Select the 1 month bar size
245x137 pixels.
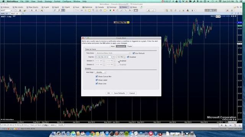60,125
